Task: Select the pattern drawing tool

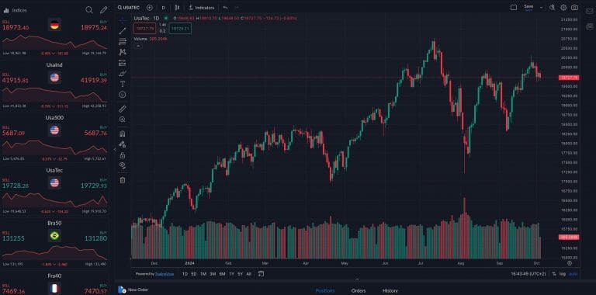Action: coord(123,52)
